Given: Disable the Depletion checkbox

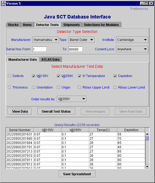Looking at the screenshot, I should (115, 76).
